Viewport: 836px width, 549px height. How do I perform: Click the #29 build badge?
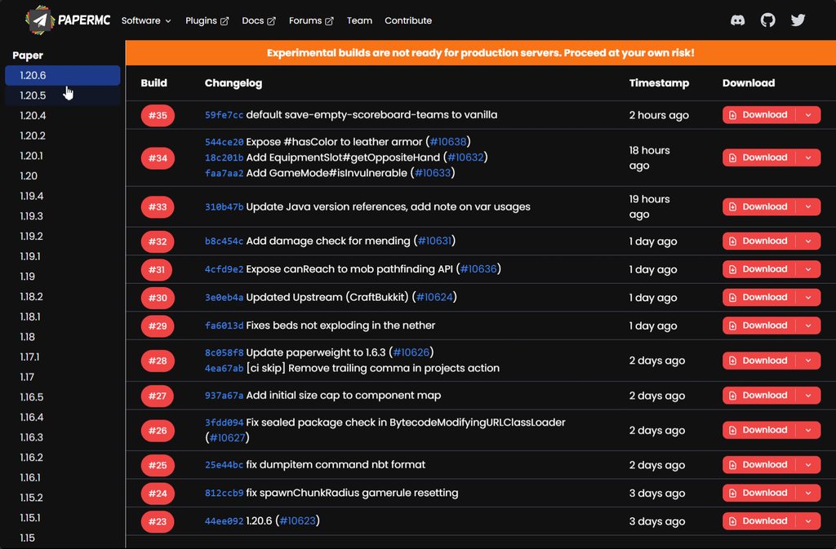tap(158, 325)
